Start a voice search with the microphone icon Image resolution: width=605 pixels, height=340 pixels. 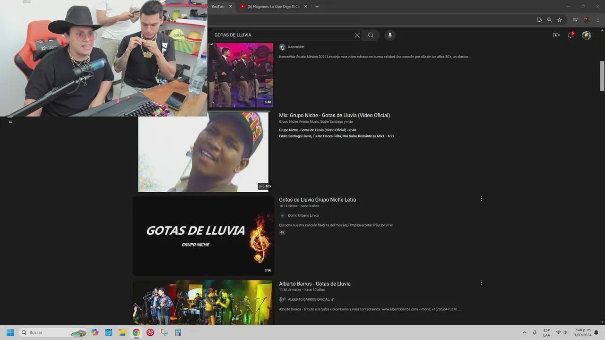coord(389,35)
